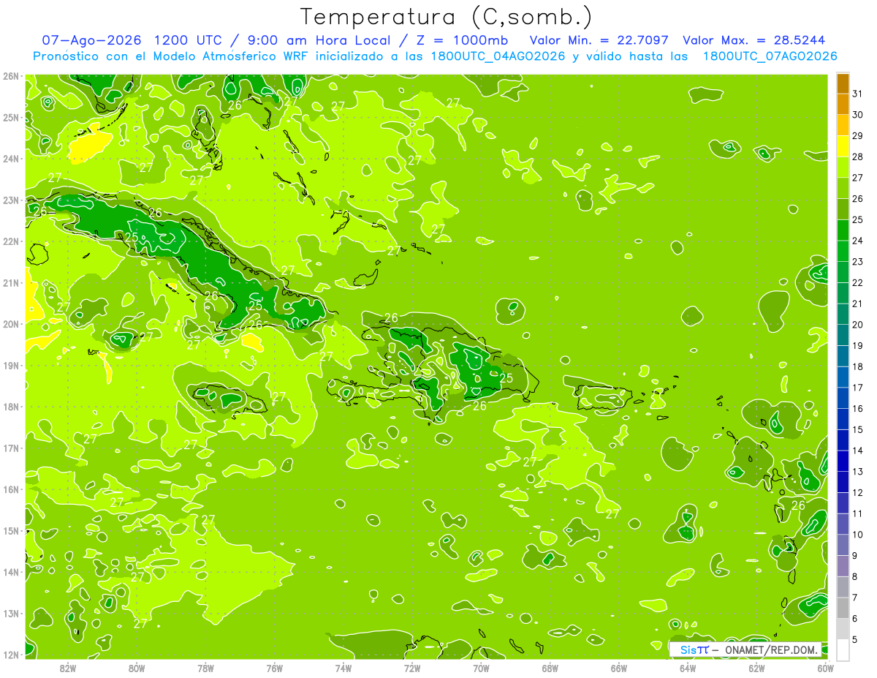
Task: Pick the orange swatch between 30 and 31
Action: pos(843,105)
